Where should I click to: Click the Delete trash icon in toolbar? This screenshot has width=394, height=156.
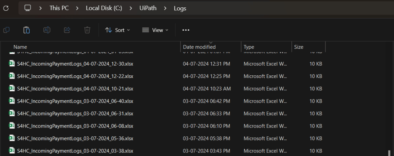point(87,30)
